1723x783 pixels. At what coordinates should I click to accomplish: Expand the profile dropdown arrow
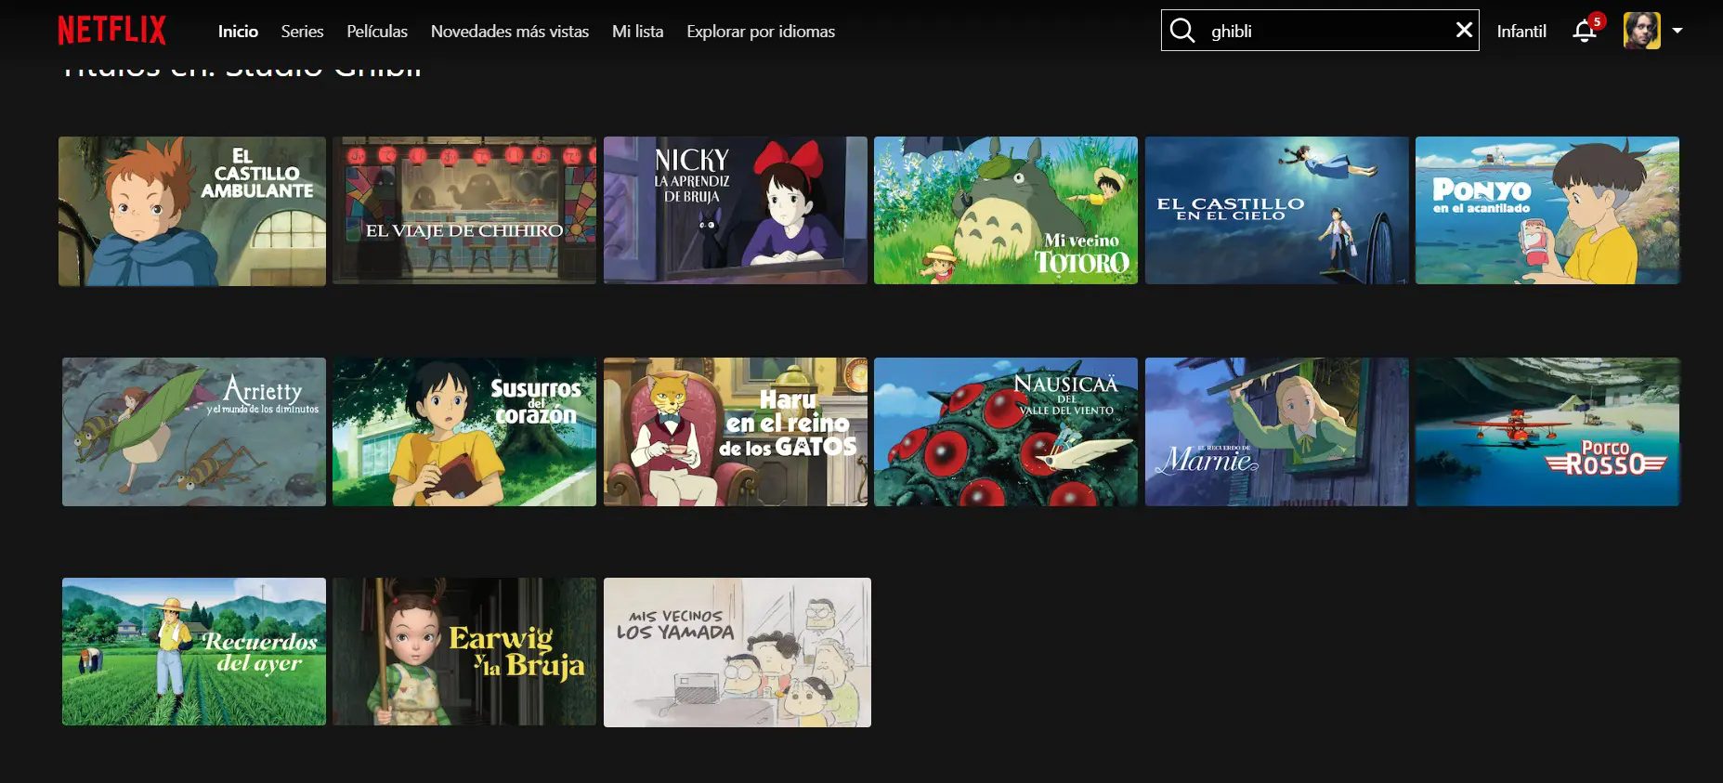click(1677, 31)
